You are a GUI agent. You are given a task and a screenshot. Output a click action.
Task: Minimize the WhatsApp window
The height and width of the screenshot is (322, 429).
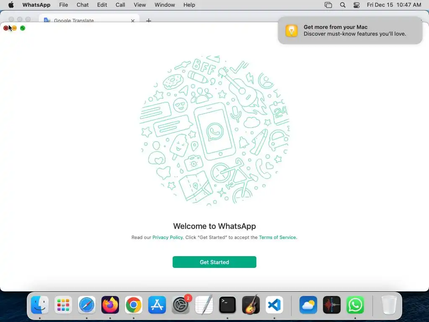point(14,28)
